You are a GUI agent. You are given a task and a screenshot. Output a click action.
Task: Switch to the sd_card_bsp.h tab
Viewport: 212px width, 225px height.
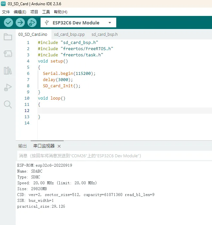tap(105, 34)
